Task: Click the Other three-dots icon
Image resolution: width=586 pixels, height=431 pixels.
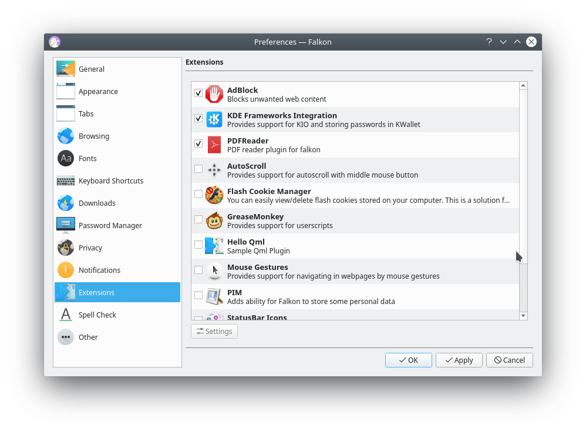Action: click(x=66, y=337)
